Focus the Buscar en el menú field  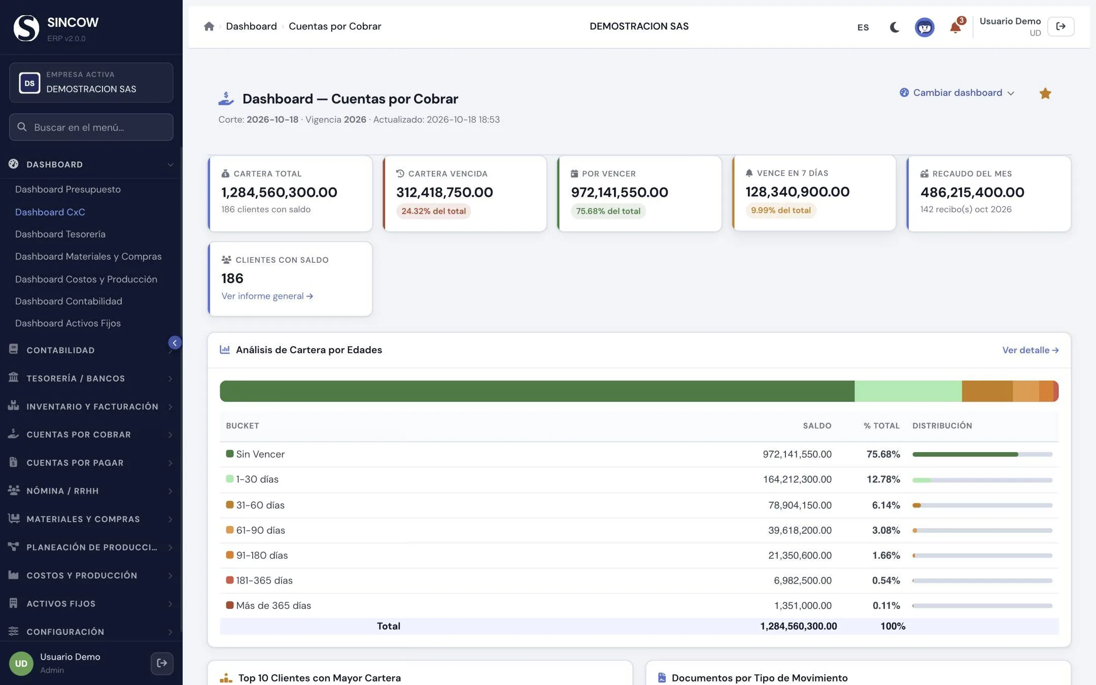(91, 127)
